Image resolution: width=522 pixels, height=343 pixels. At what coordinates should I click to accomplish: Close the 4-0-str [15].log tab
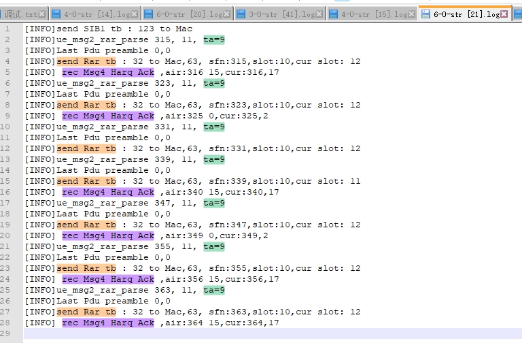point(411,14)
